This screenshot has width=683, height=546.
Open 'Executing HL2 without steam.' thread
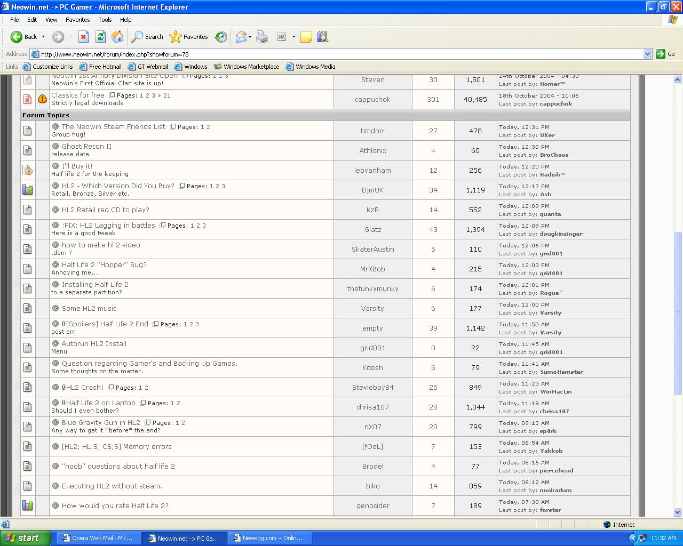tap(112, 486)
